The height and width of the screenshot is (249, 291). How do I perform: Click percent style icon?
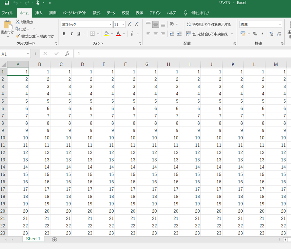(255, 34)
